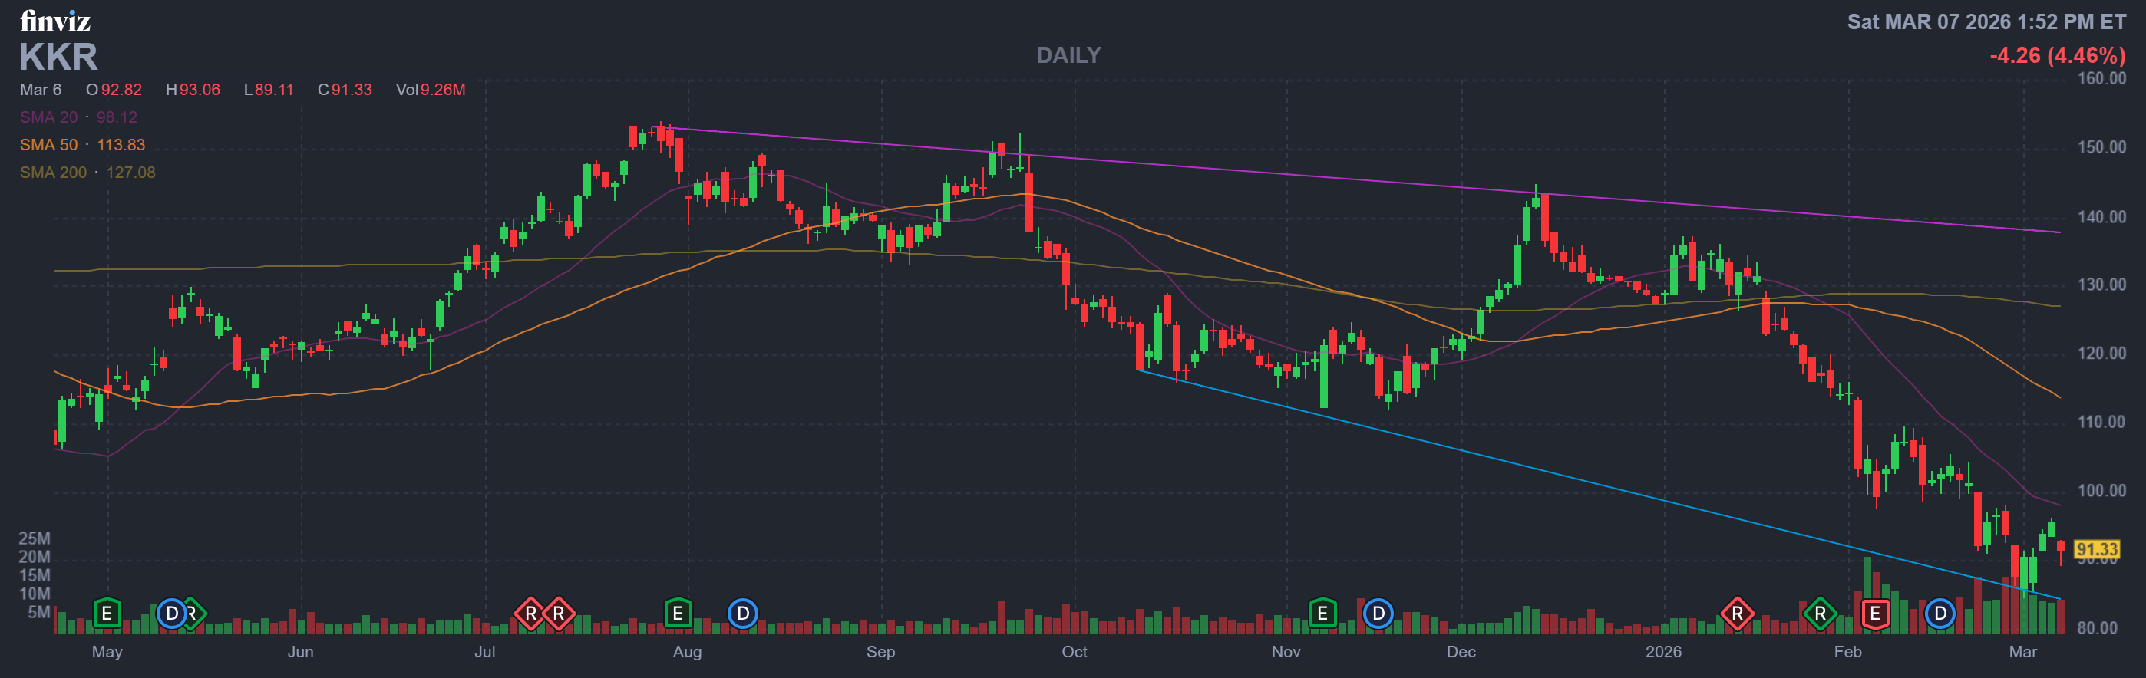The image size is (2146, 678).
Task: Select the green earnings marker in November
Action: click(x=1322, y=614)
